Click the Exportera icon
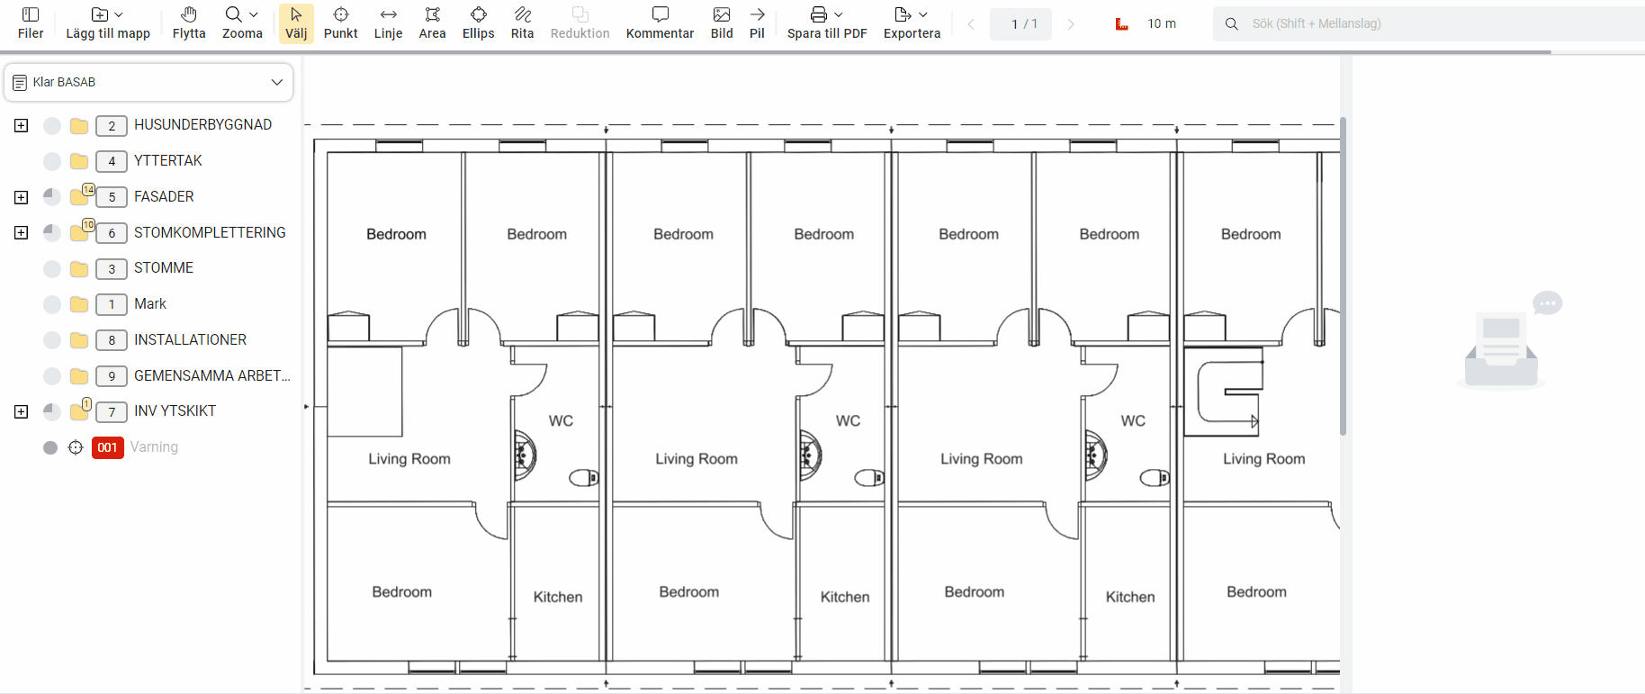Screen dimensions: 1645x694 tap(903, 14)
